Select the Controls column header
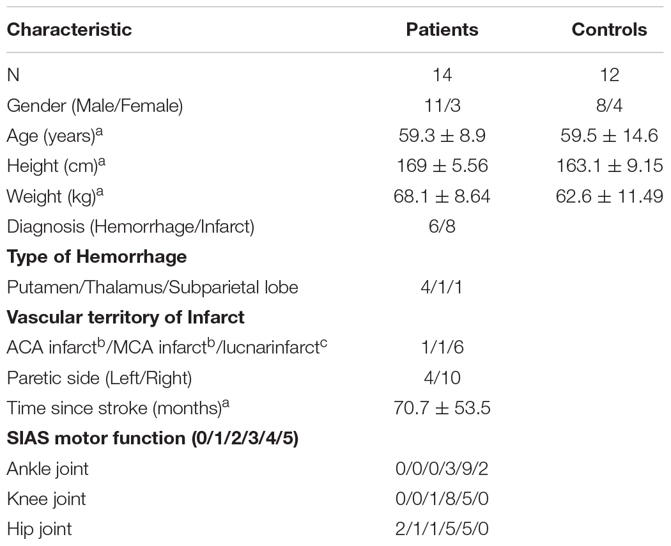Screen dimensions: 671x546 [609, 29]
